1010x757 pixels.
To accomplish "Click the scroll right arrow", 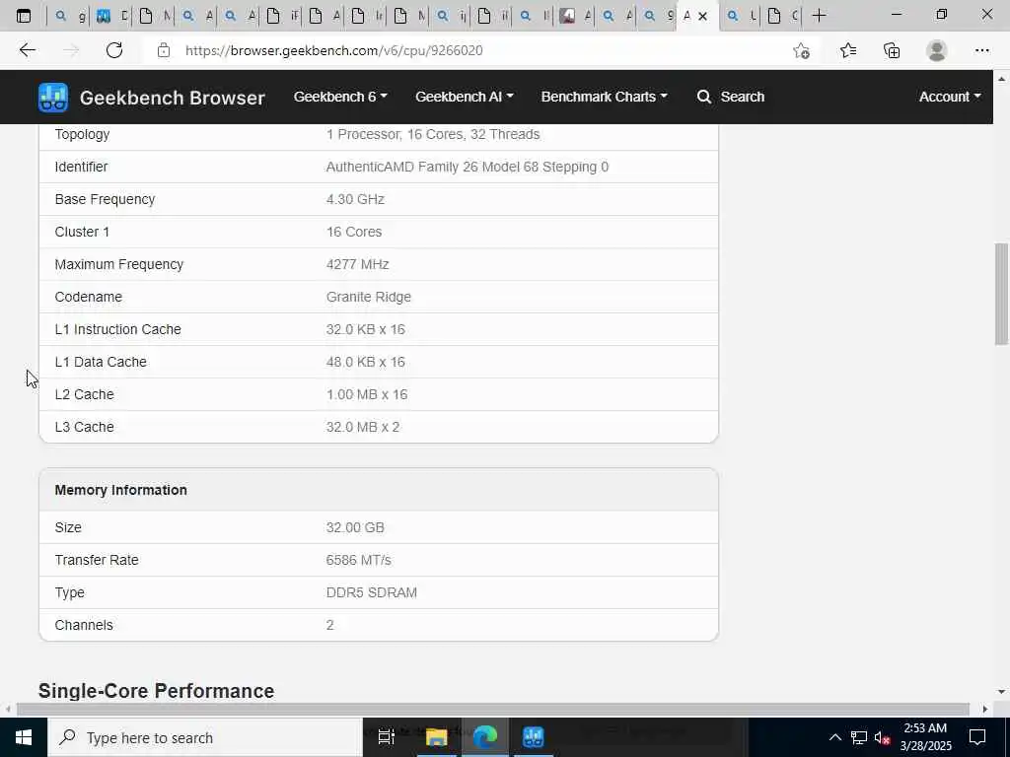I will tap(985, 710).
